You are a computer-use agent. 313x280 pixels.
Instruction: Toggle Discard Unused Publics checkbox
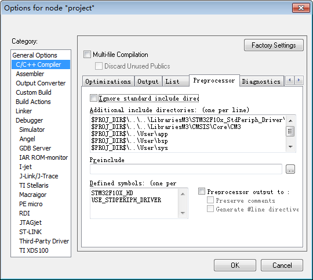click(x=99, y=66)
